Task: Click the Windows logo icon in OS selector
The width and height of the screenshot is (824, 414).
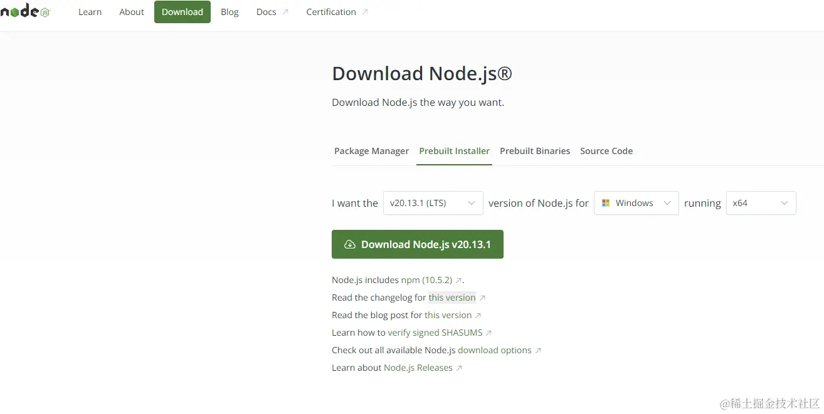Action: tap(606, 203)
